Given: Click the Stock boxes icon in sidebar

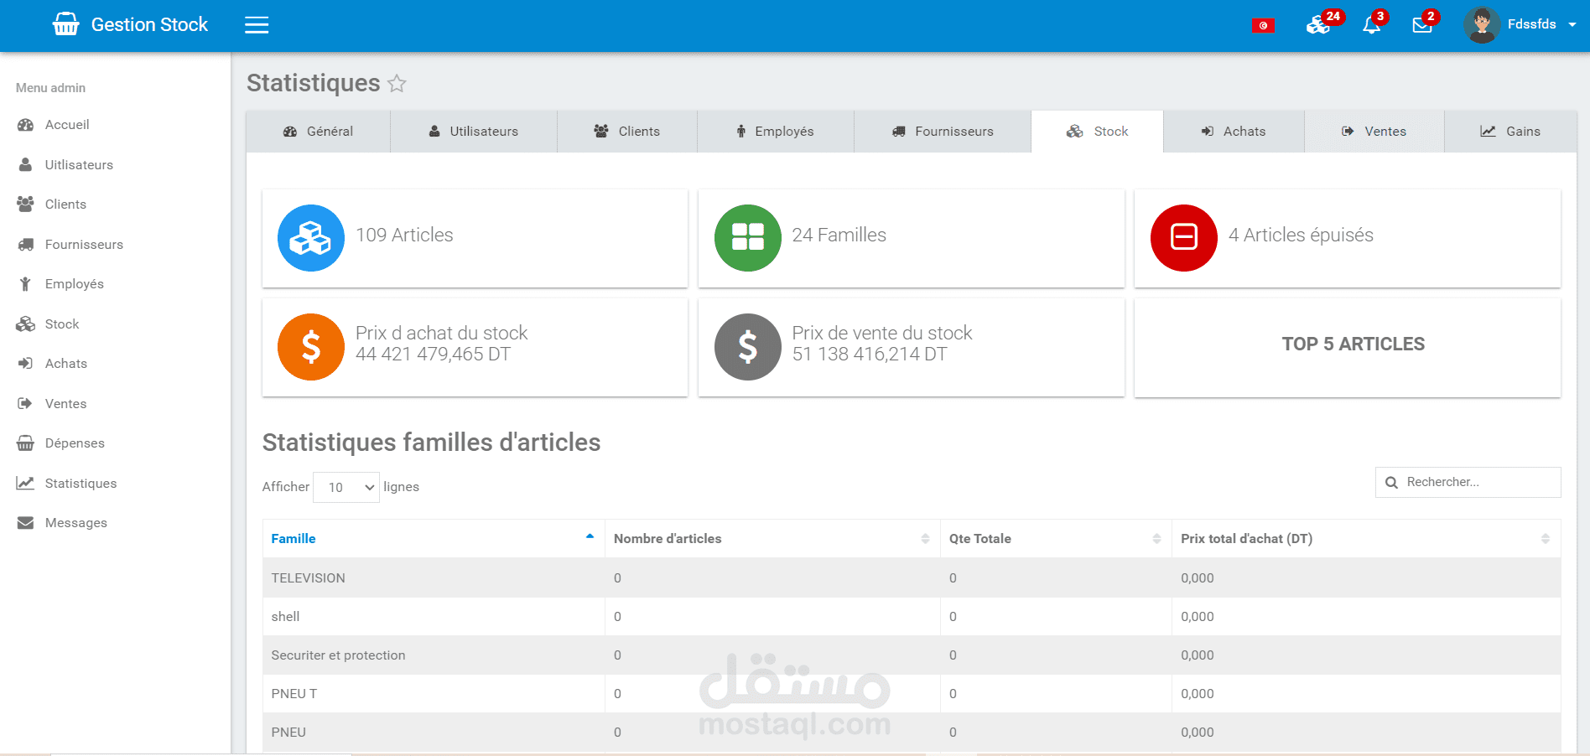Looking at the screenshot, I should [26, 324].
